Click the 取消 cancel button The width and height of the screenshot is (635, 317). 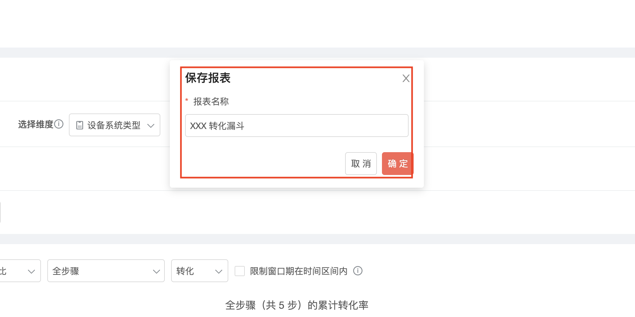(x=361, y=164)
